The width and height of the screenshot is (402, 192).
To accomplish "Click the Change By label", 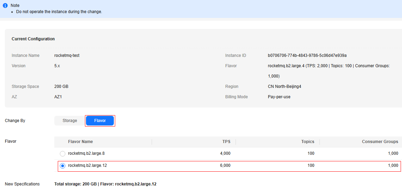I will (x=15, y=121).
